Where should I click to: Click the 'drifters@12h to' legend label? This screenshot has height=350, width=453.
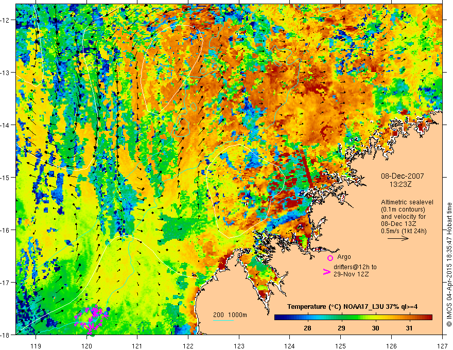pyautogui.click(x=355, y=267)
